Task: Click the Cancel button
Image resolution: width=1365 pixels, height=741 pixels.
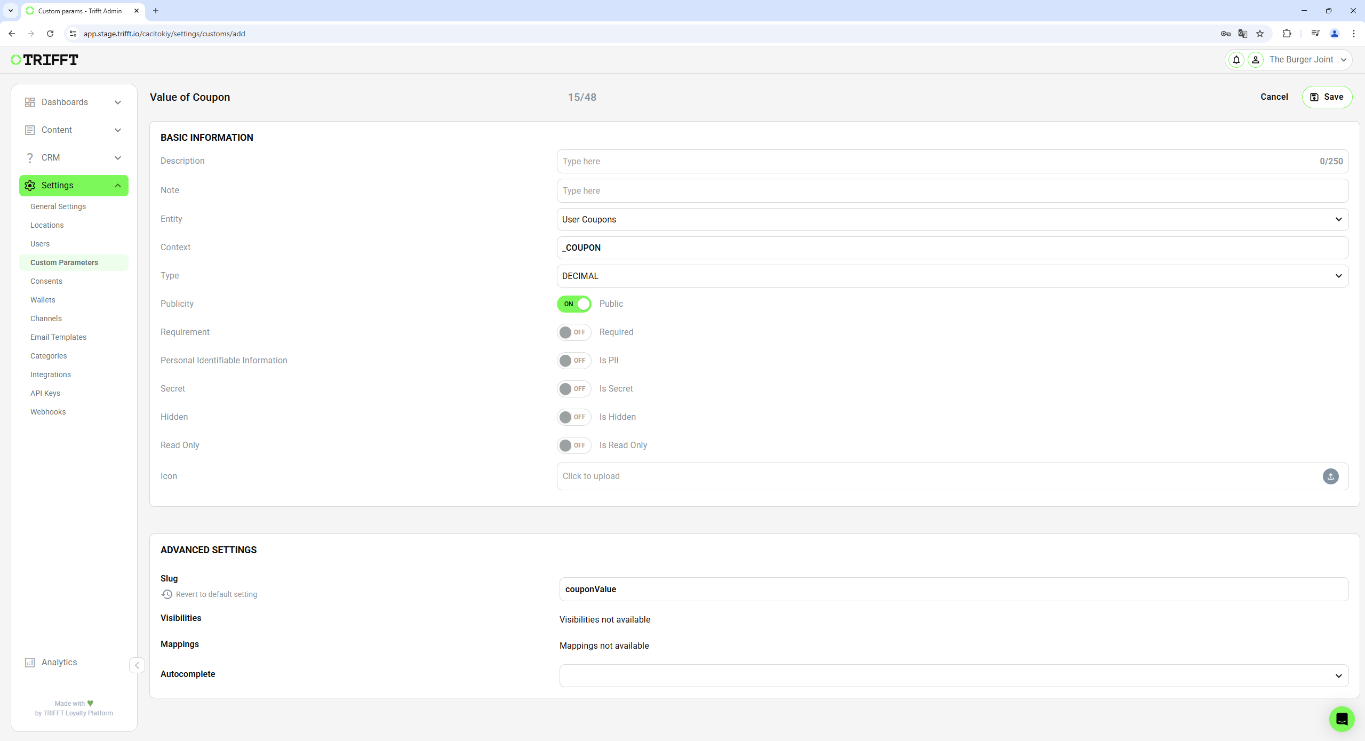Action: point(1274,97)
